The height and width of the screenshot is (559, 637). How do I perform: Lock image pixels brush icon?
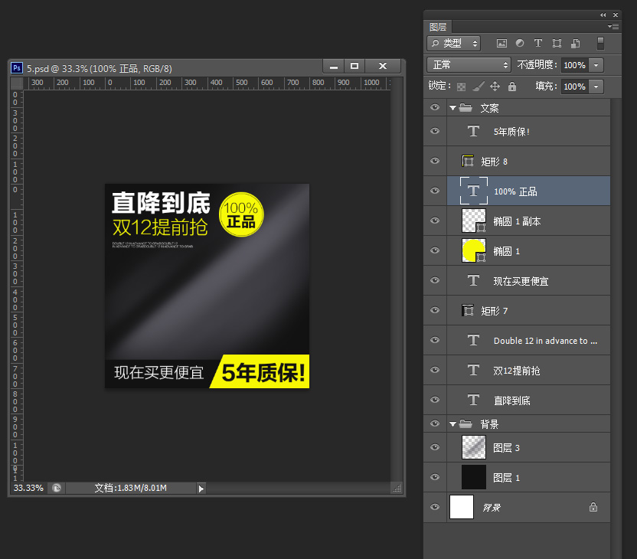click(x=479, y=86)
